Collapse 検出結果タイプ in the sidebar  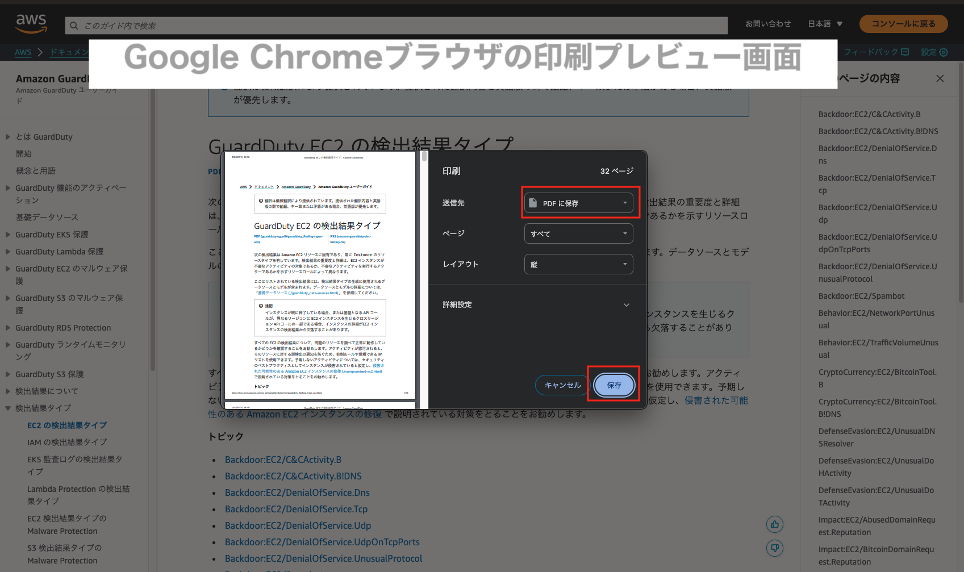click(8, 408)
